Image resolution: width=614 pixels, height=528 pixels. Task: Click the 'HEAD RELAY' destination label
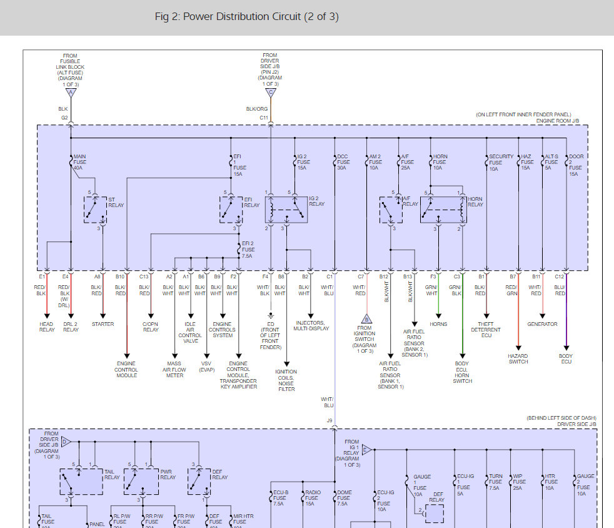click(x=47, y=327)
